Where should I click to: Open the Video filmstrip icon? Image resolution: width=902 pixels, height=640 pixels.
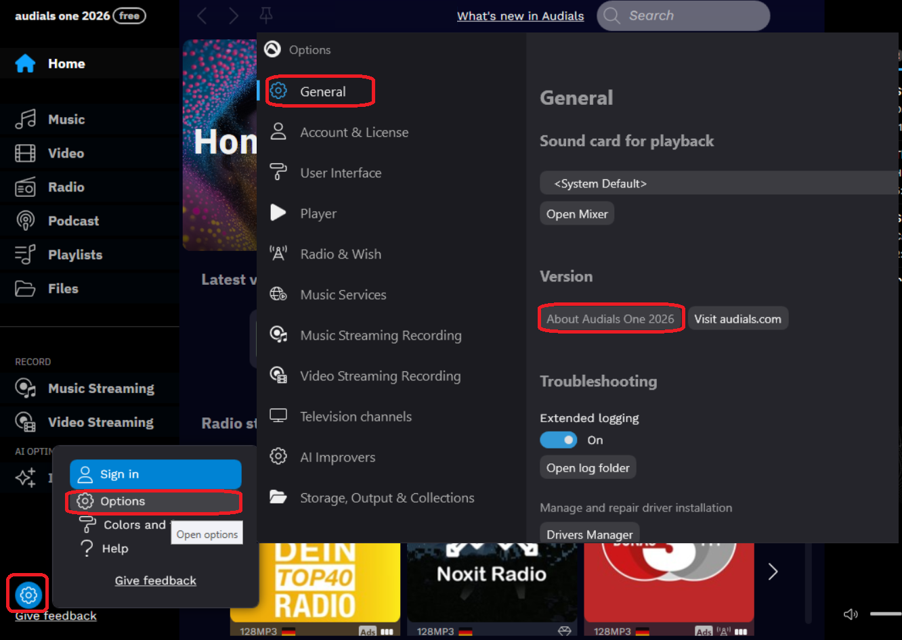[25, 154]
